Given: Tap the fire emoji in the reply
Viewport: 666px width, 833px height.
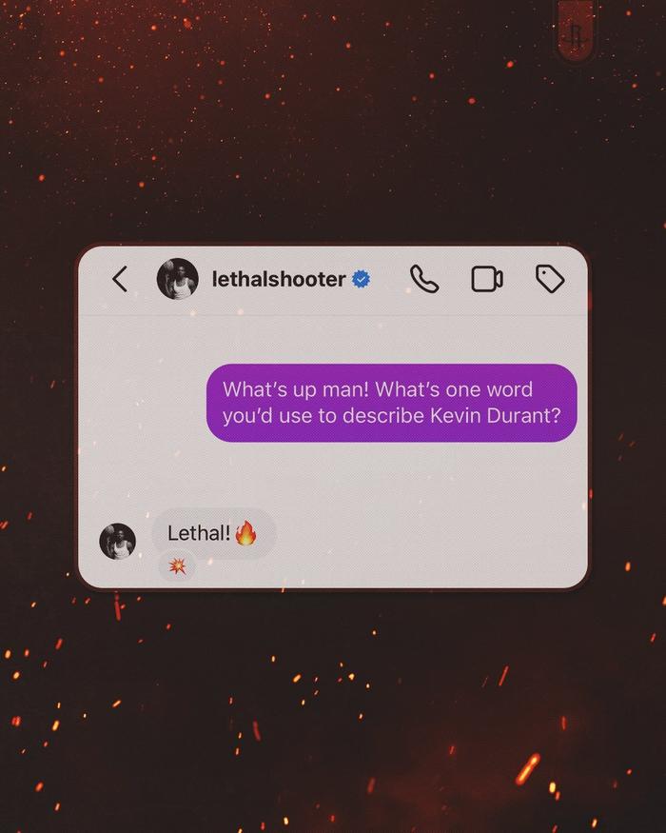Looking at the screenshot, I should (x=245, y=533).
